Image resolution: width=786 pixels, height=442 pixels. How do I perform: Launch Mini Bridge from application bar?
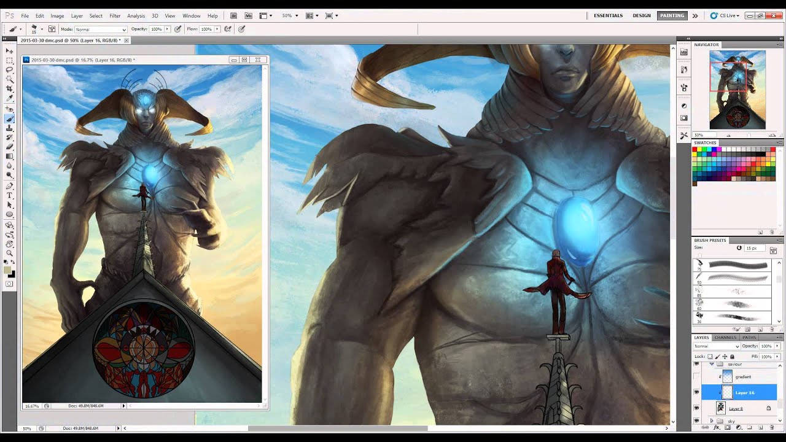(248, 15)
